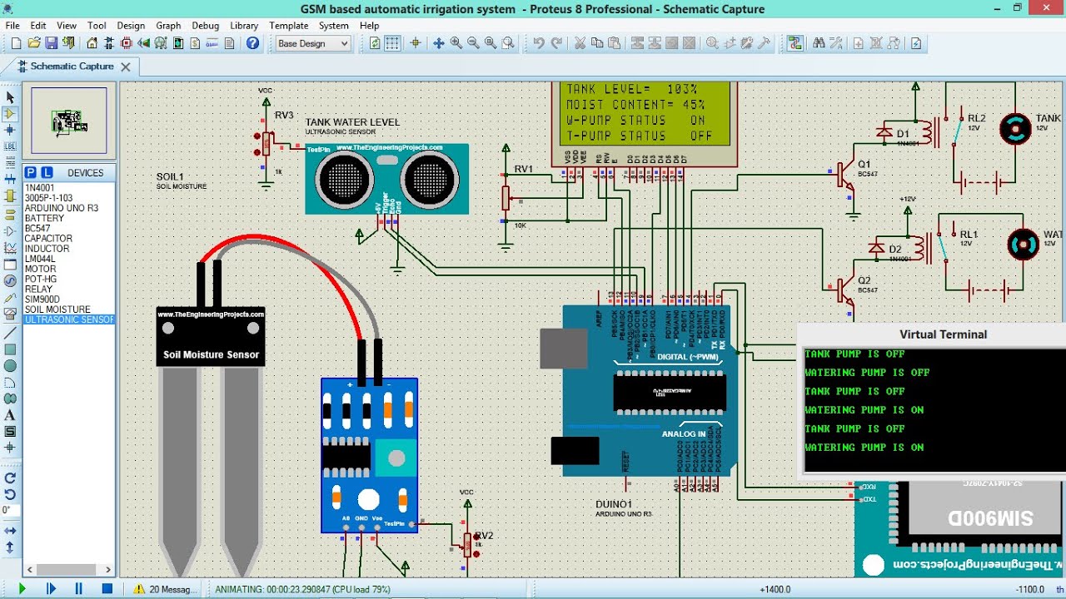Adjust the RV1 10K potentiometer

(505, 199)
